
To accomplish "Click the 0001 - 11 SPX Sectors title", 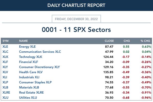I will [76, 30].
